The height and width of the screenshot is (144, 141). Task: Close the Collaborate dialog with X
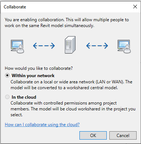(135, 7)
